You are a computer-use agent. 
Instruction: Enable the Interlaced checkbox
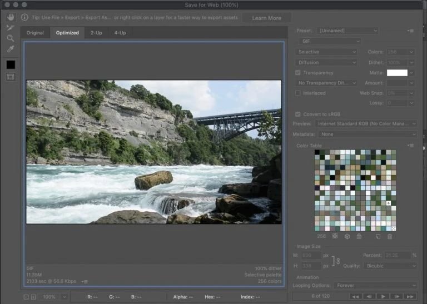[298, 93]
